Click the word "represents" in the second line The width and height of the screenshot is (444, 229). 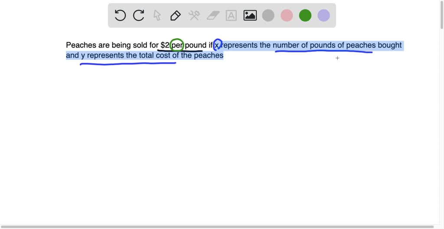coord(105,56)
